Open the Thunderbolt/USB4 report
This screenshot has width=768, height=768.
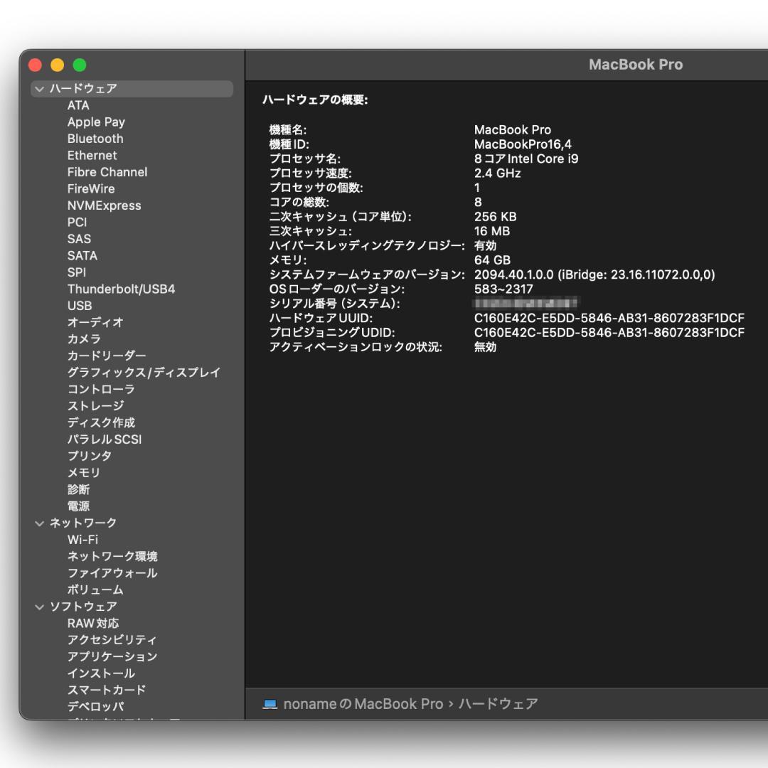click(x=120, y=289)
